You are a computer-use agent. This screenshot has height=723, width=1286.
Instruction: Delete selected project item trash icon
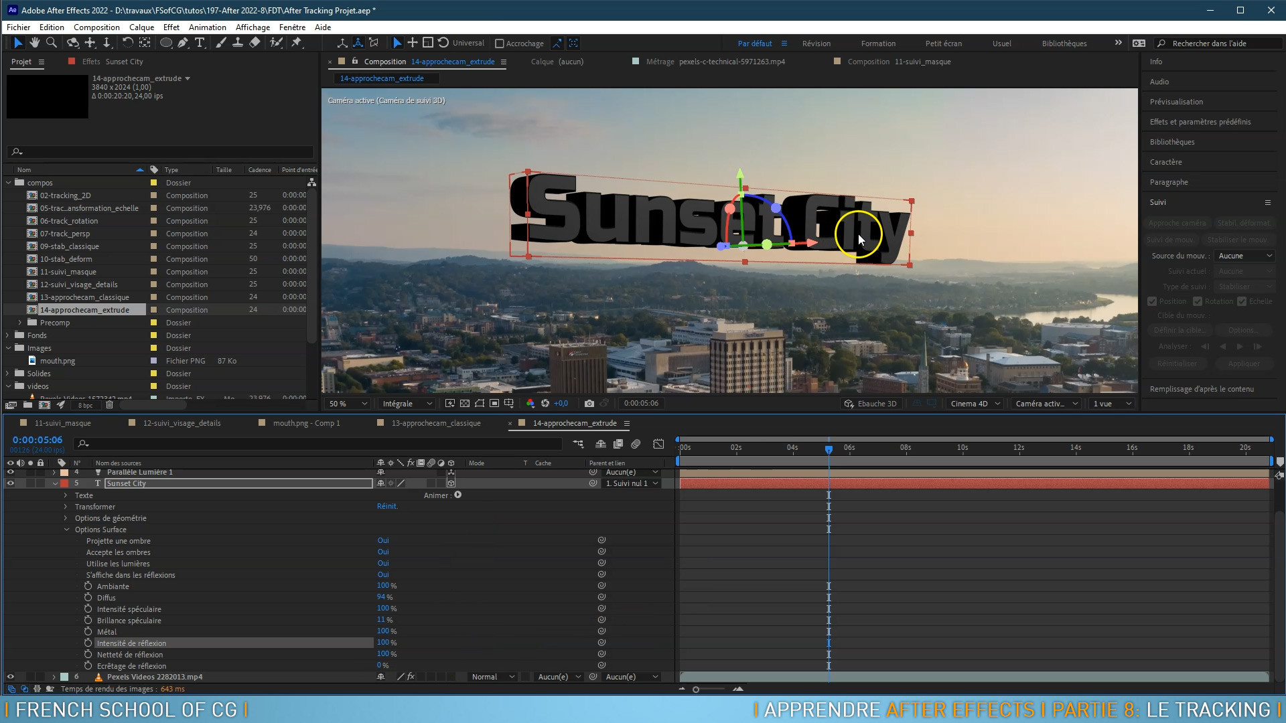point(109,406)
